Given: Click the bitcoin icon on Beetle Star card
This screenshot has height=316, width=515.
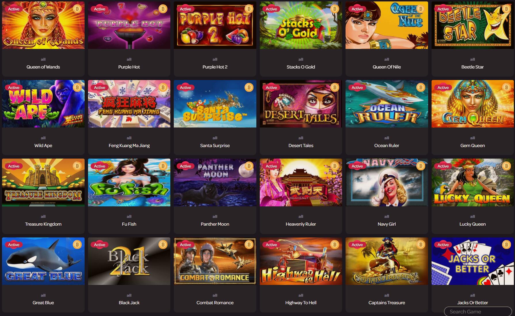Looking at the screenshot, I should [506, 9].
